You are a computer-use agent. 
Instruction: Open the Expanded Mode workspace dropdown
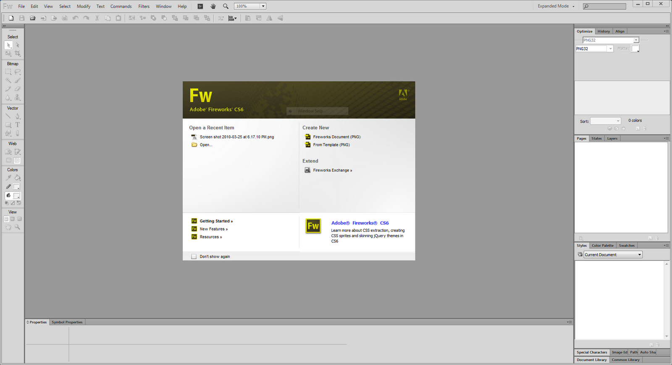pyautogui.click(x=556, y=6)
